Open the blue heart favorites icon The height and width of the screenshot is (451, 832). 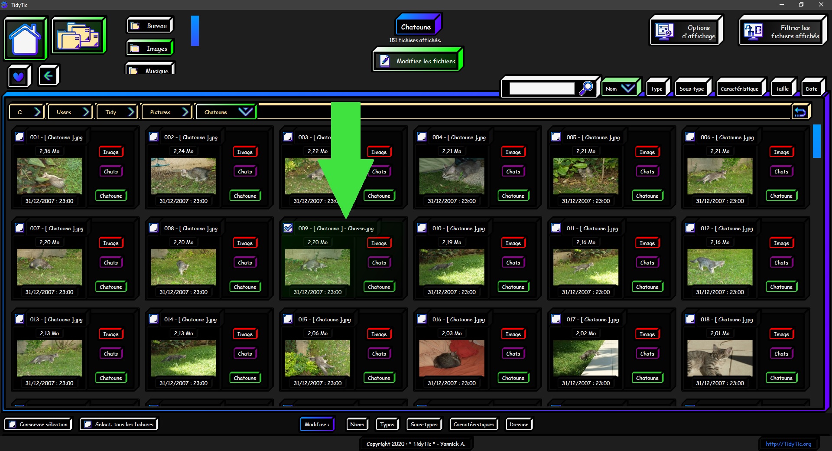pyautogui.click(x=19, y=76)
